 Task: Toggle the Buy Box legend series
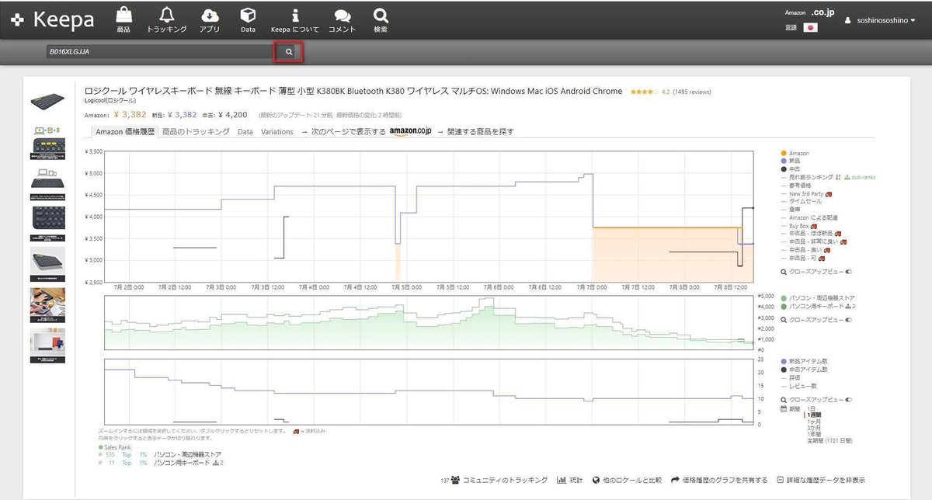tap(800, 226)
